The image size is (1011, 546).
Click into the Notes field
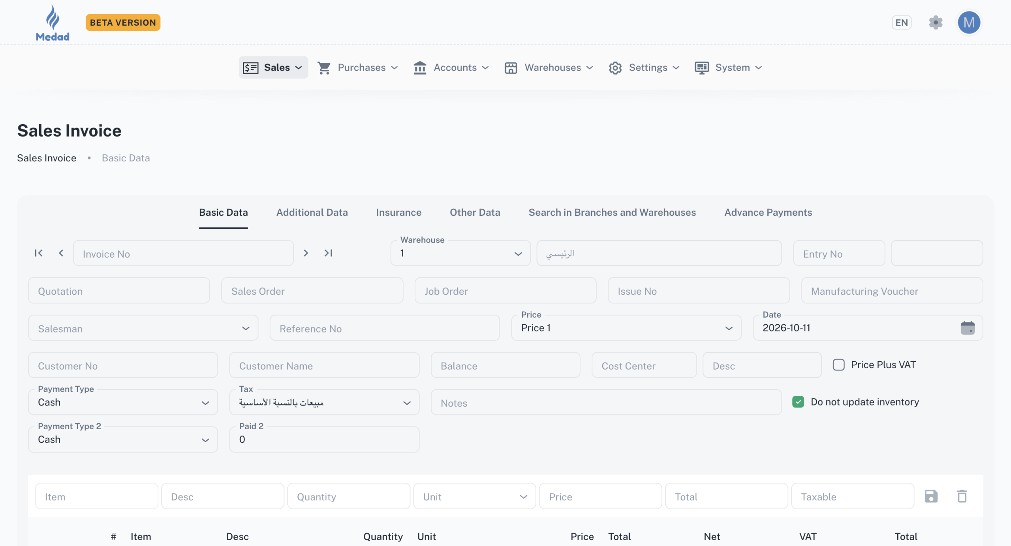[x=606, y=402]
